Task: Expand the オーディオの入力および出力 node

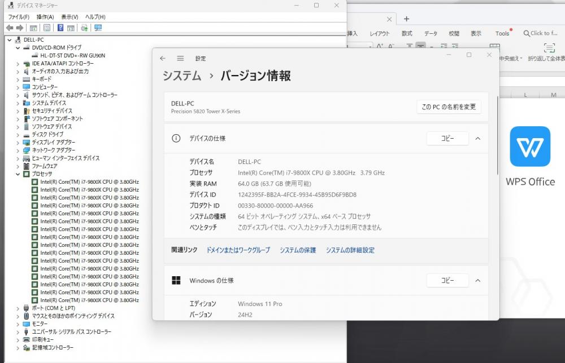Action: pos(18,72)
